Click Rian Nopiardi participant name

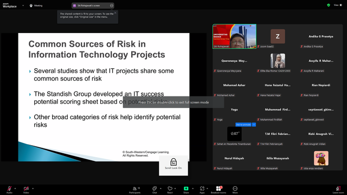[321, 85]
